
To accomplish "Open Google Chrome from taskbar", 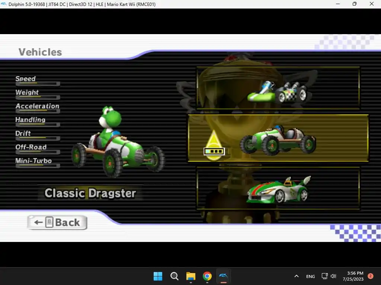I will [207, 276].
